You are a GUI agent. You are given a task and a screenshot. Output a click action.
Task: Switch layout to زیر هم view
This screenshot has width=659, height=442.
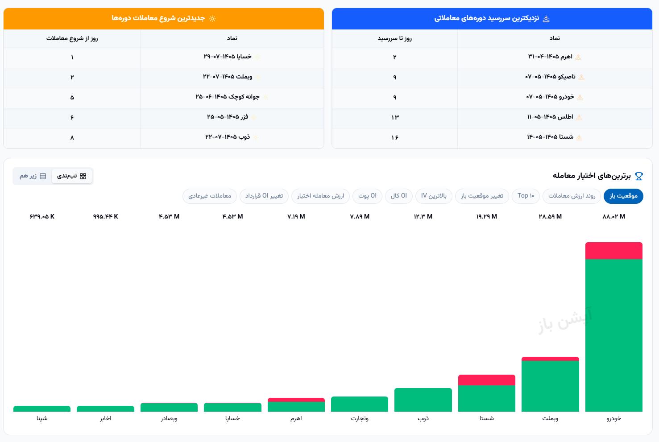tap(33, 176)
